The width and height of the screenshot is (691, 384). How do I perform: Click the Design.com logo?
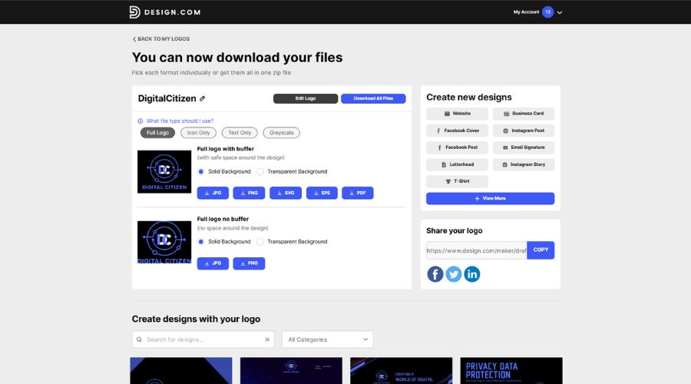165,12
